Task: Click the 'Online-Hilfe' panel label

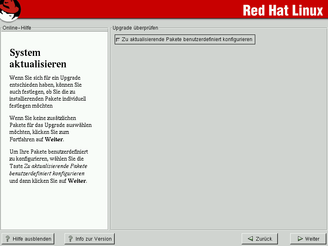Action: [17, 28]
